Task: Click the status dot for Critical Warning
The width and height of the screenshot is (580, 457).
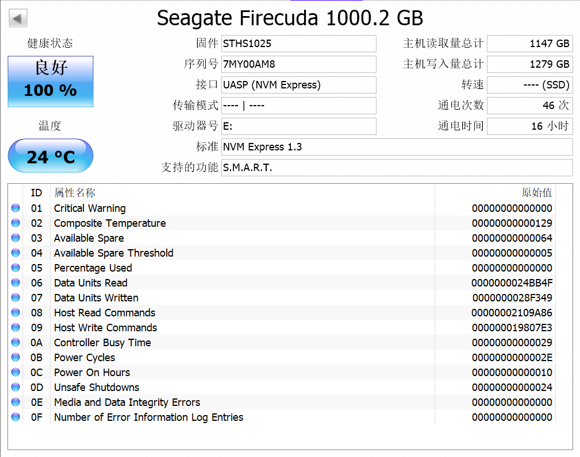Action: [x=16, y=208]
